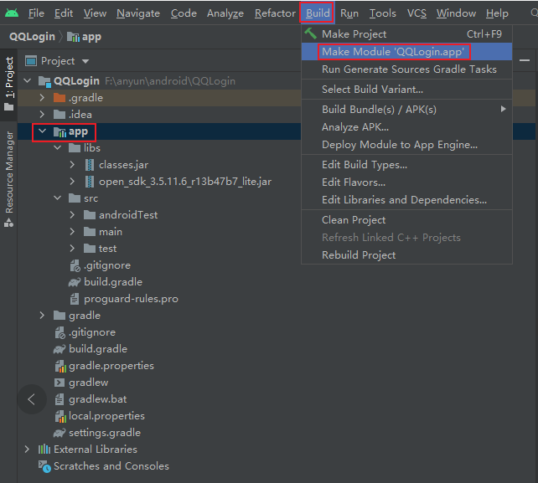Viewport: 538px width, 483px height.
Task: Expand the androidTest folder node
Action: tap(72, 215)
